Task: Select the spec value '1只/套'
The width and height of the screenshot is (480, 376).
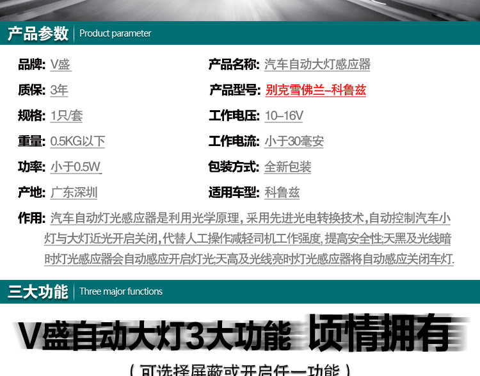Action: tap(67, 116)
